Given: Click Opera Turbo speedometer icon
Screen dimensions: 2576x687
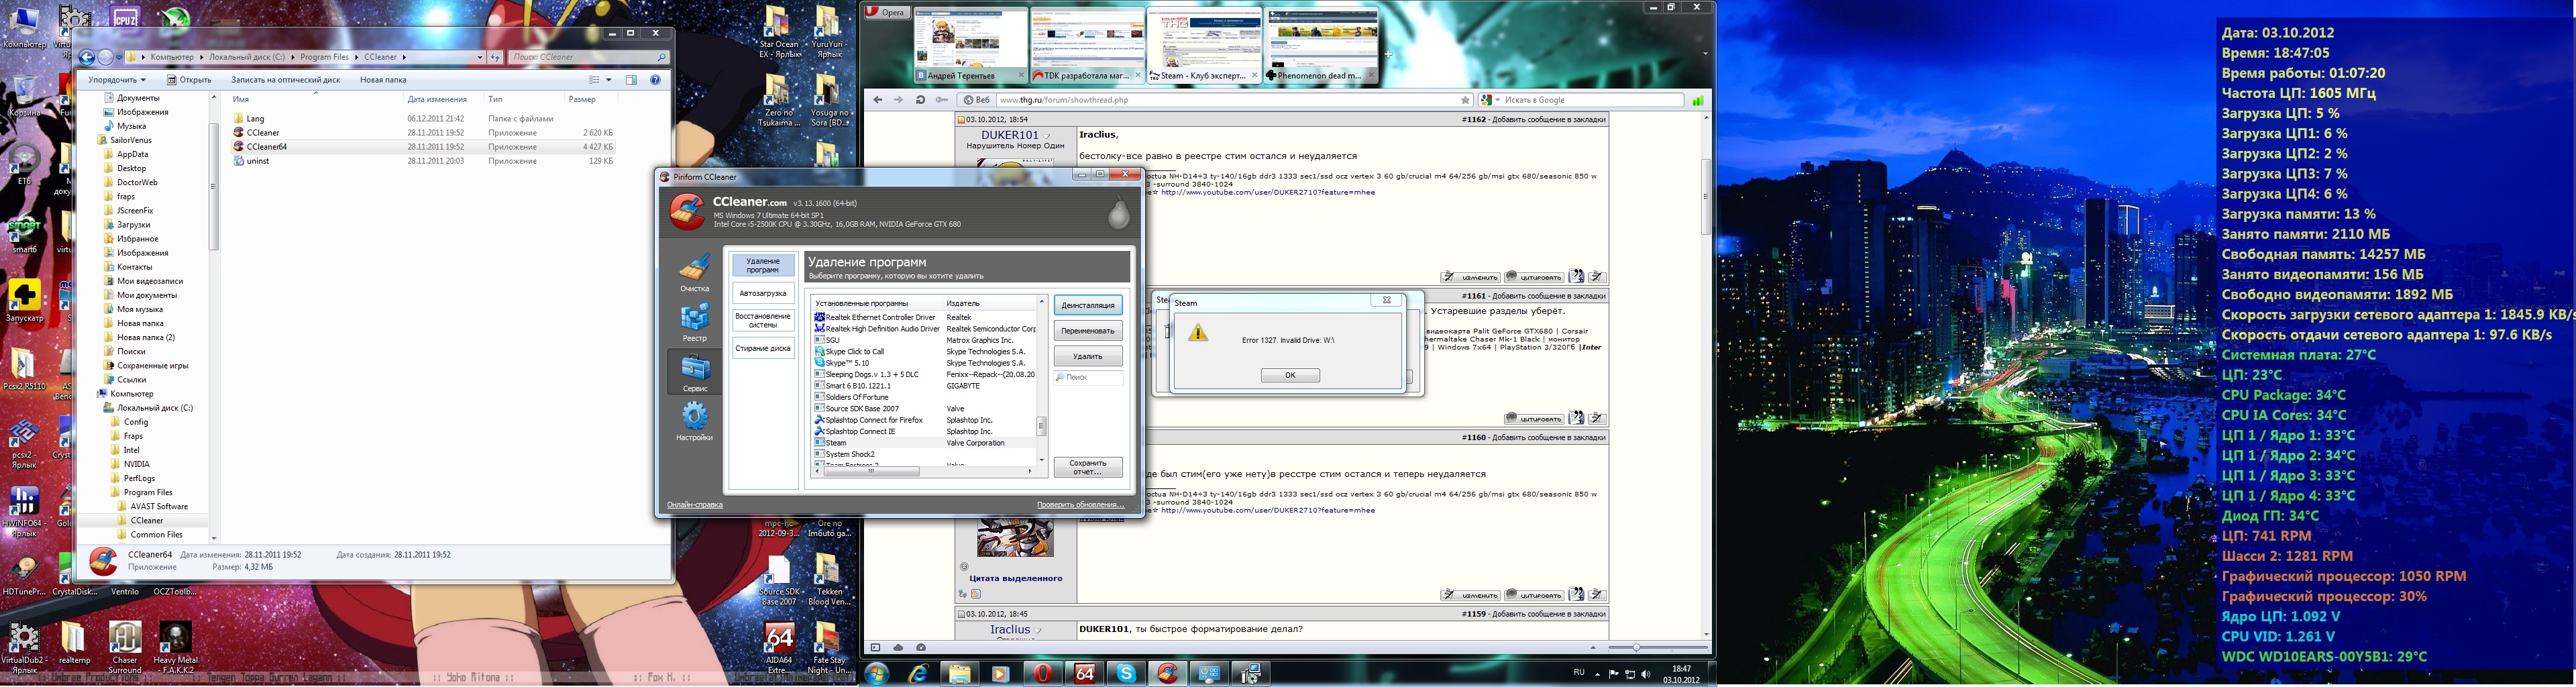Looking at the screenshot, I should 921,648.
